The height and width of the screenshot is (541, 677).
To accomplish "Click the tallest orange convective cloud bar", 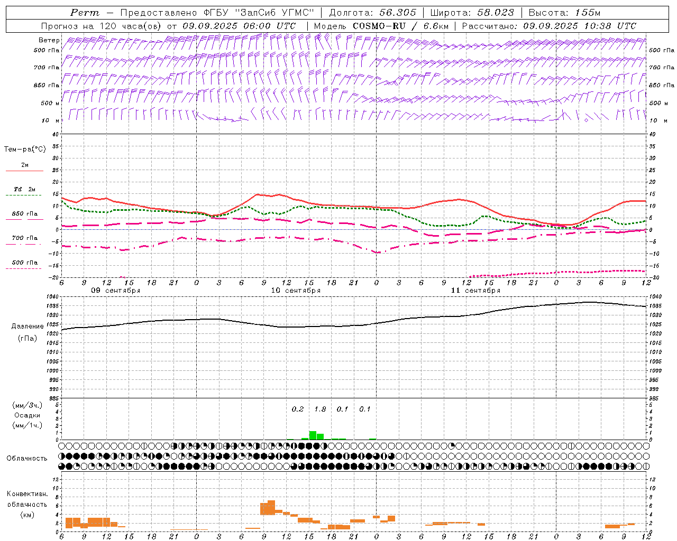I will (x=271, y=508).
